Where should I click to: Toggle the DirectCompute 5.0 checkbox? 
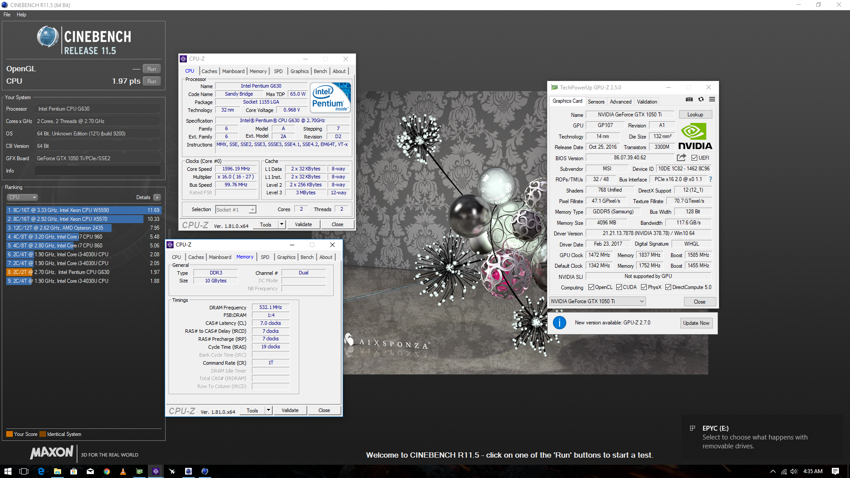pyautogui.click(x=668, y=287)
